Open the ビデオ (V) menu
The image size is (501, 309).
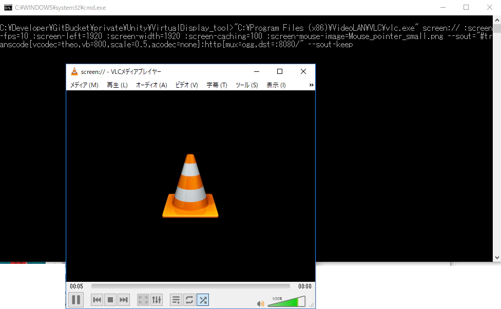pyautogui.click(x=187, y=85)
